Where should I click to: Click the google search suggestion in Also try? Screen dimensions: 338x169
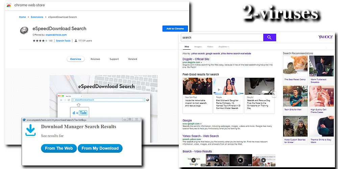pyautogui.click(x=213, y=53)
